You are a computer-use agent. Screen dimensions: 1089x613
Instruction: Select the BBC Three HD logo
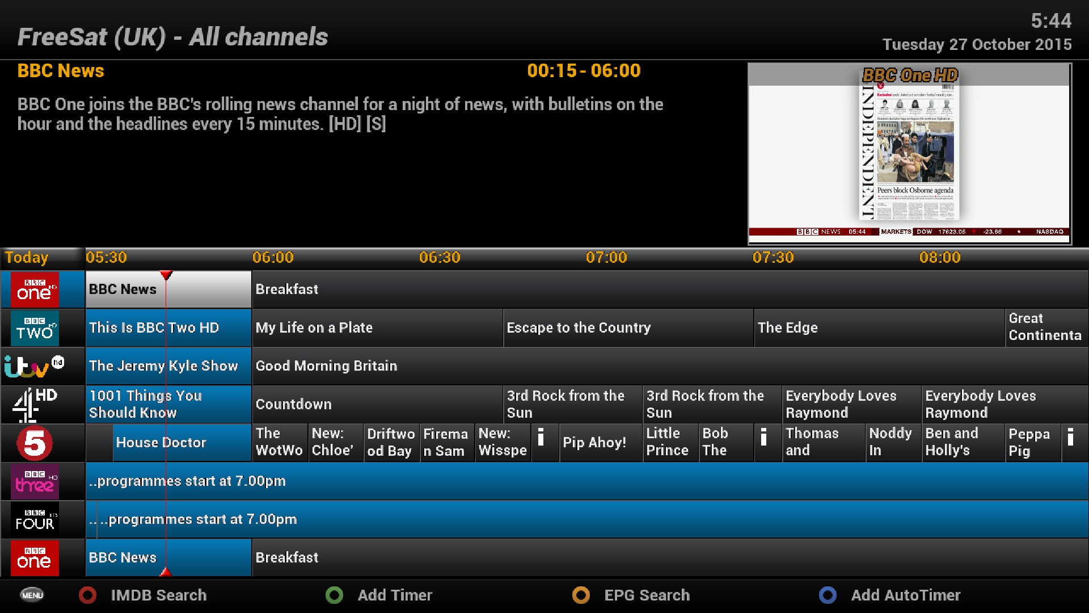coord(35,481)
